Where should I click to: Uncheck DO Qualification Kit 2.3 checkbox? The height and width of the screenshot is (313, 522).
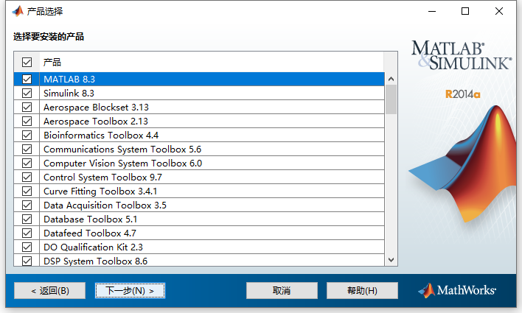pyautogui.click(x=27, y=247)
